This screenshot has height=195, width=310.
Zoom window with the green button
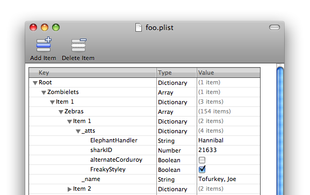coord(56,27)
